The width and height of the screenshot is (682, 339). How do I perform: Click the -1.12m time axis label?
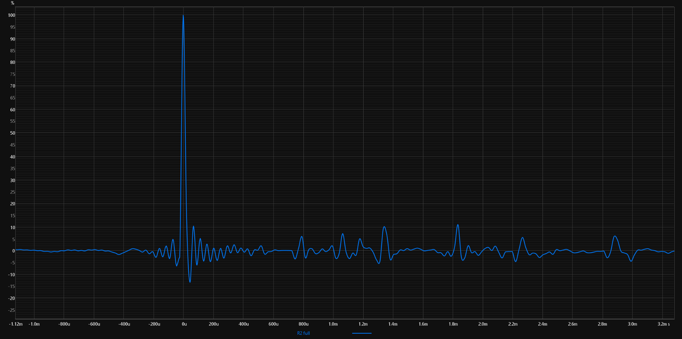pos(16,324)
